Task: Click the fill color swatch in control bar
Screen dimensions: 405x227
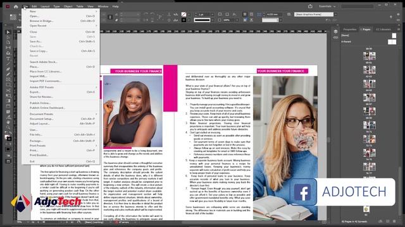Action: click(x=184, y=14)
